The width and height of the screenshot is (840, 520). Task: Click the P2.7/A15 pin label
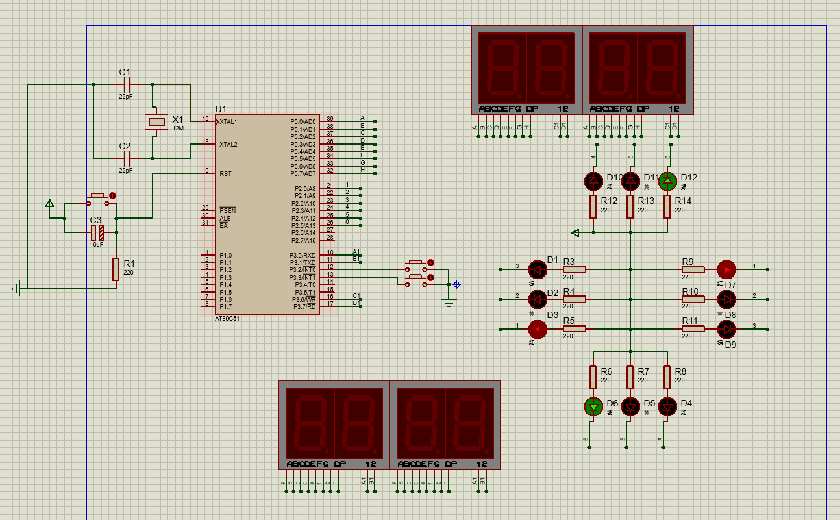point(304,240)
